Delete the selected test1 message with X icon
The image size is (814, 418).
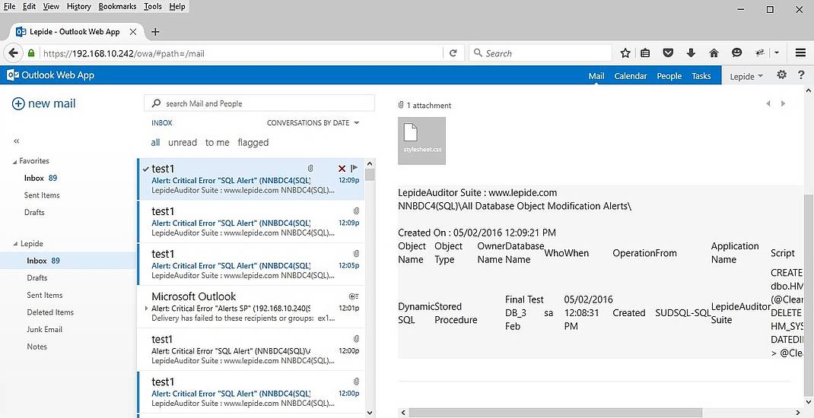pyautogui.click(x=342, y=168)
